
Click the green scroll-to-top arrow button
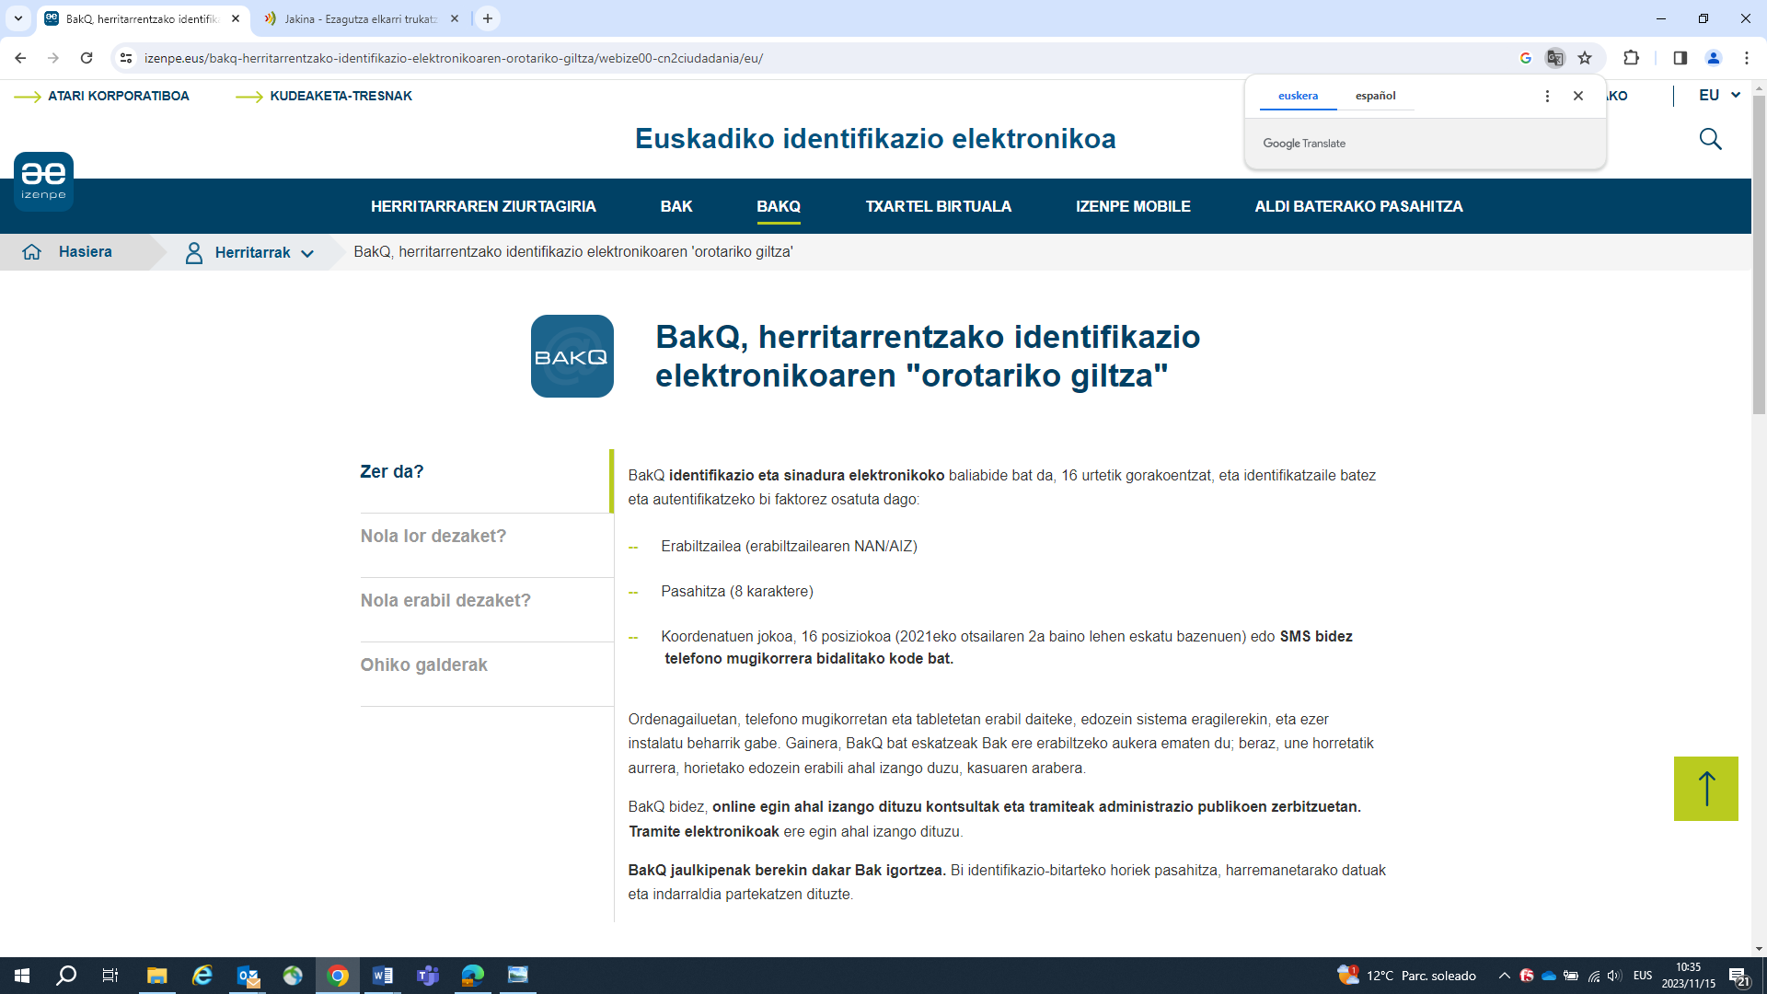coord(1705,789)
